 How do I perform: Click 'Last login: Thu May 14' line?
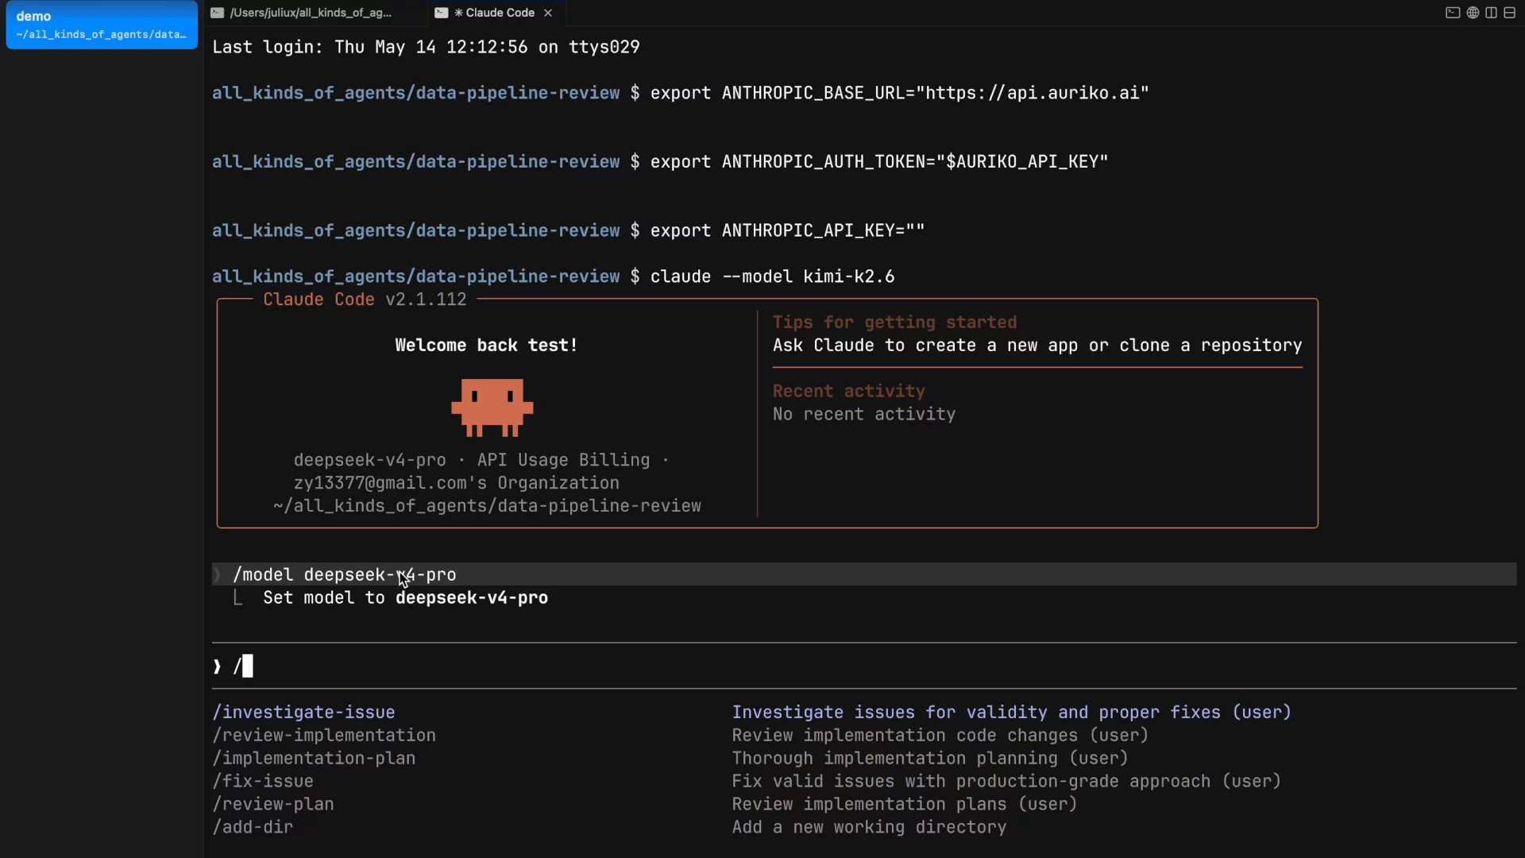[426, 47]
